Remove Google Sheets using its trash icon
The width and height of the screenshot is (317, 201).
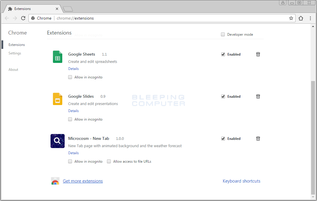258,54
